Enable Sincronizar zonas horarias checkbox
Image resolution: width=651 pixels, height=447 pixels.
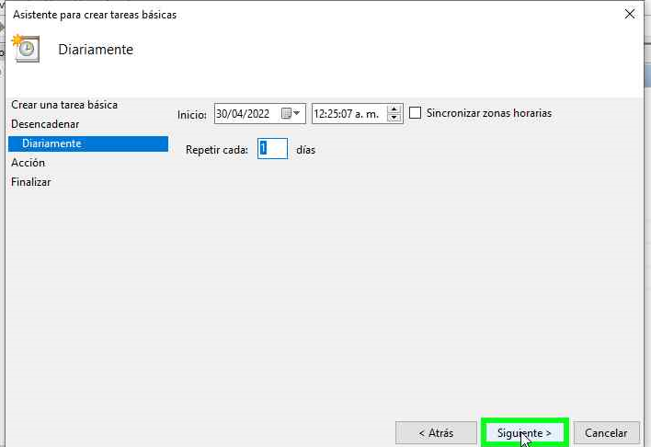pyautogui.click(x=416, y=113)
